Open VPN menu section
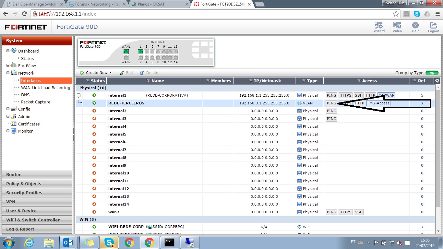 click(37, 202)
